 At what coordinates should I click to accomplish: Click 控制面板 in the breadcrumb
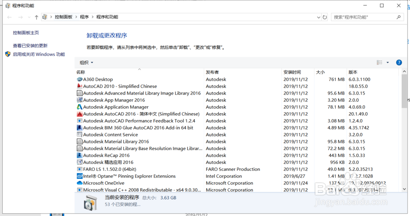pos(64,17)
